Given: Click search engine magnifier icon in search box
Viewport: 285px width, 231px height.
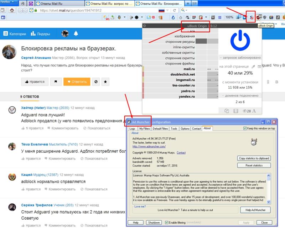Looking at the screenshot, I should pyautogui.click(x=183, y=10).
